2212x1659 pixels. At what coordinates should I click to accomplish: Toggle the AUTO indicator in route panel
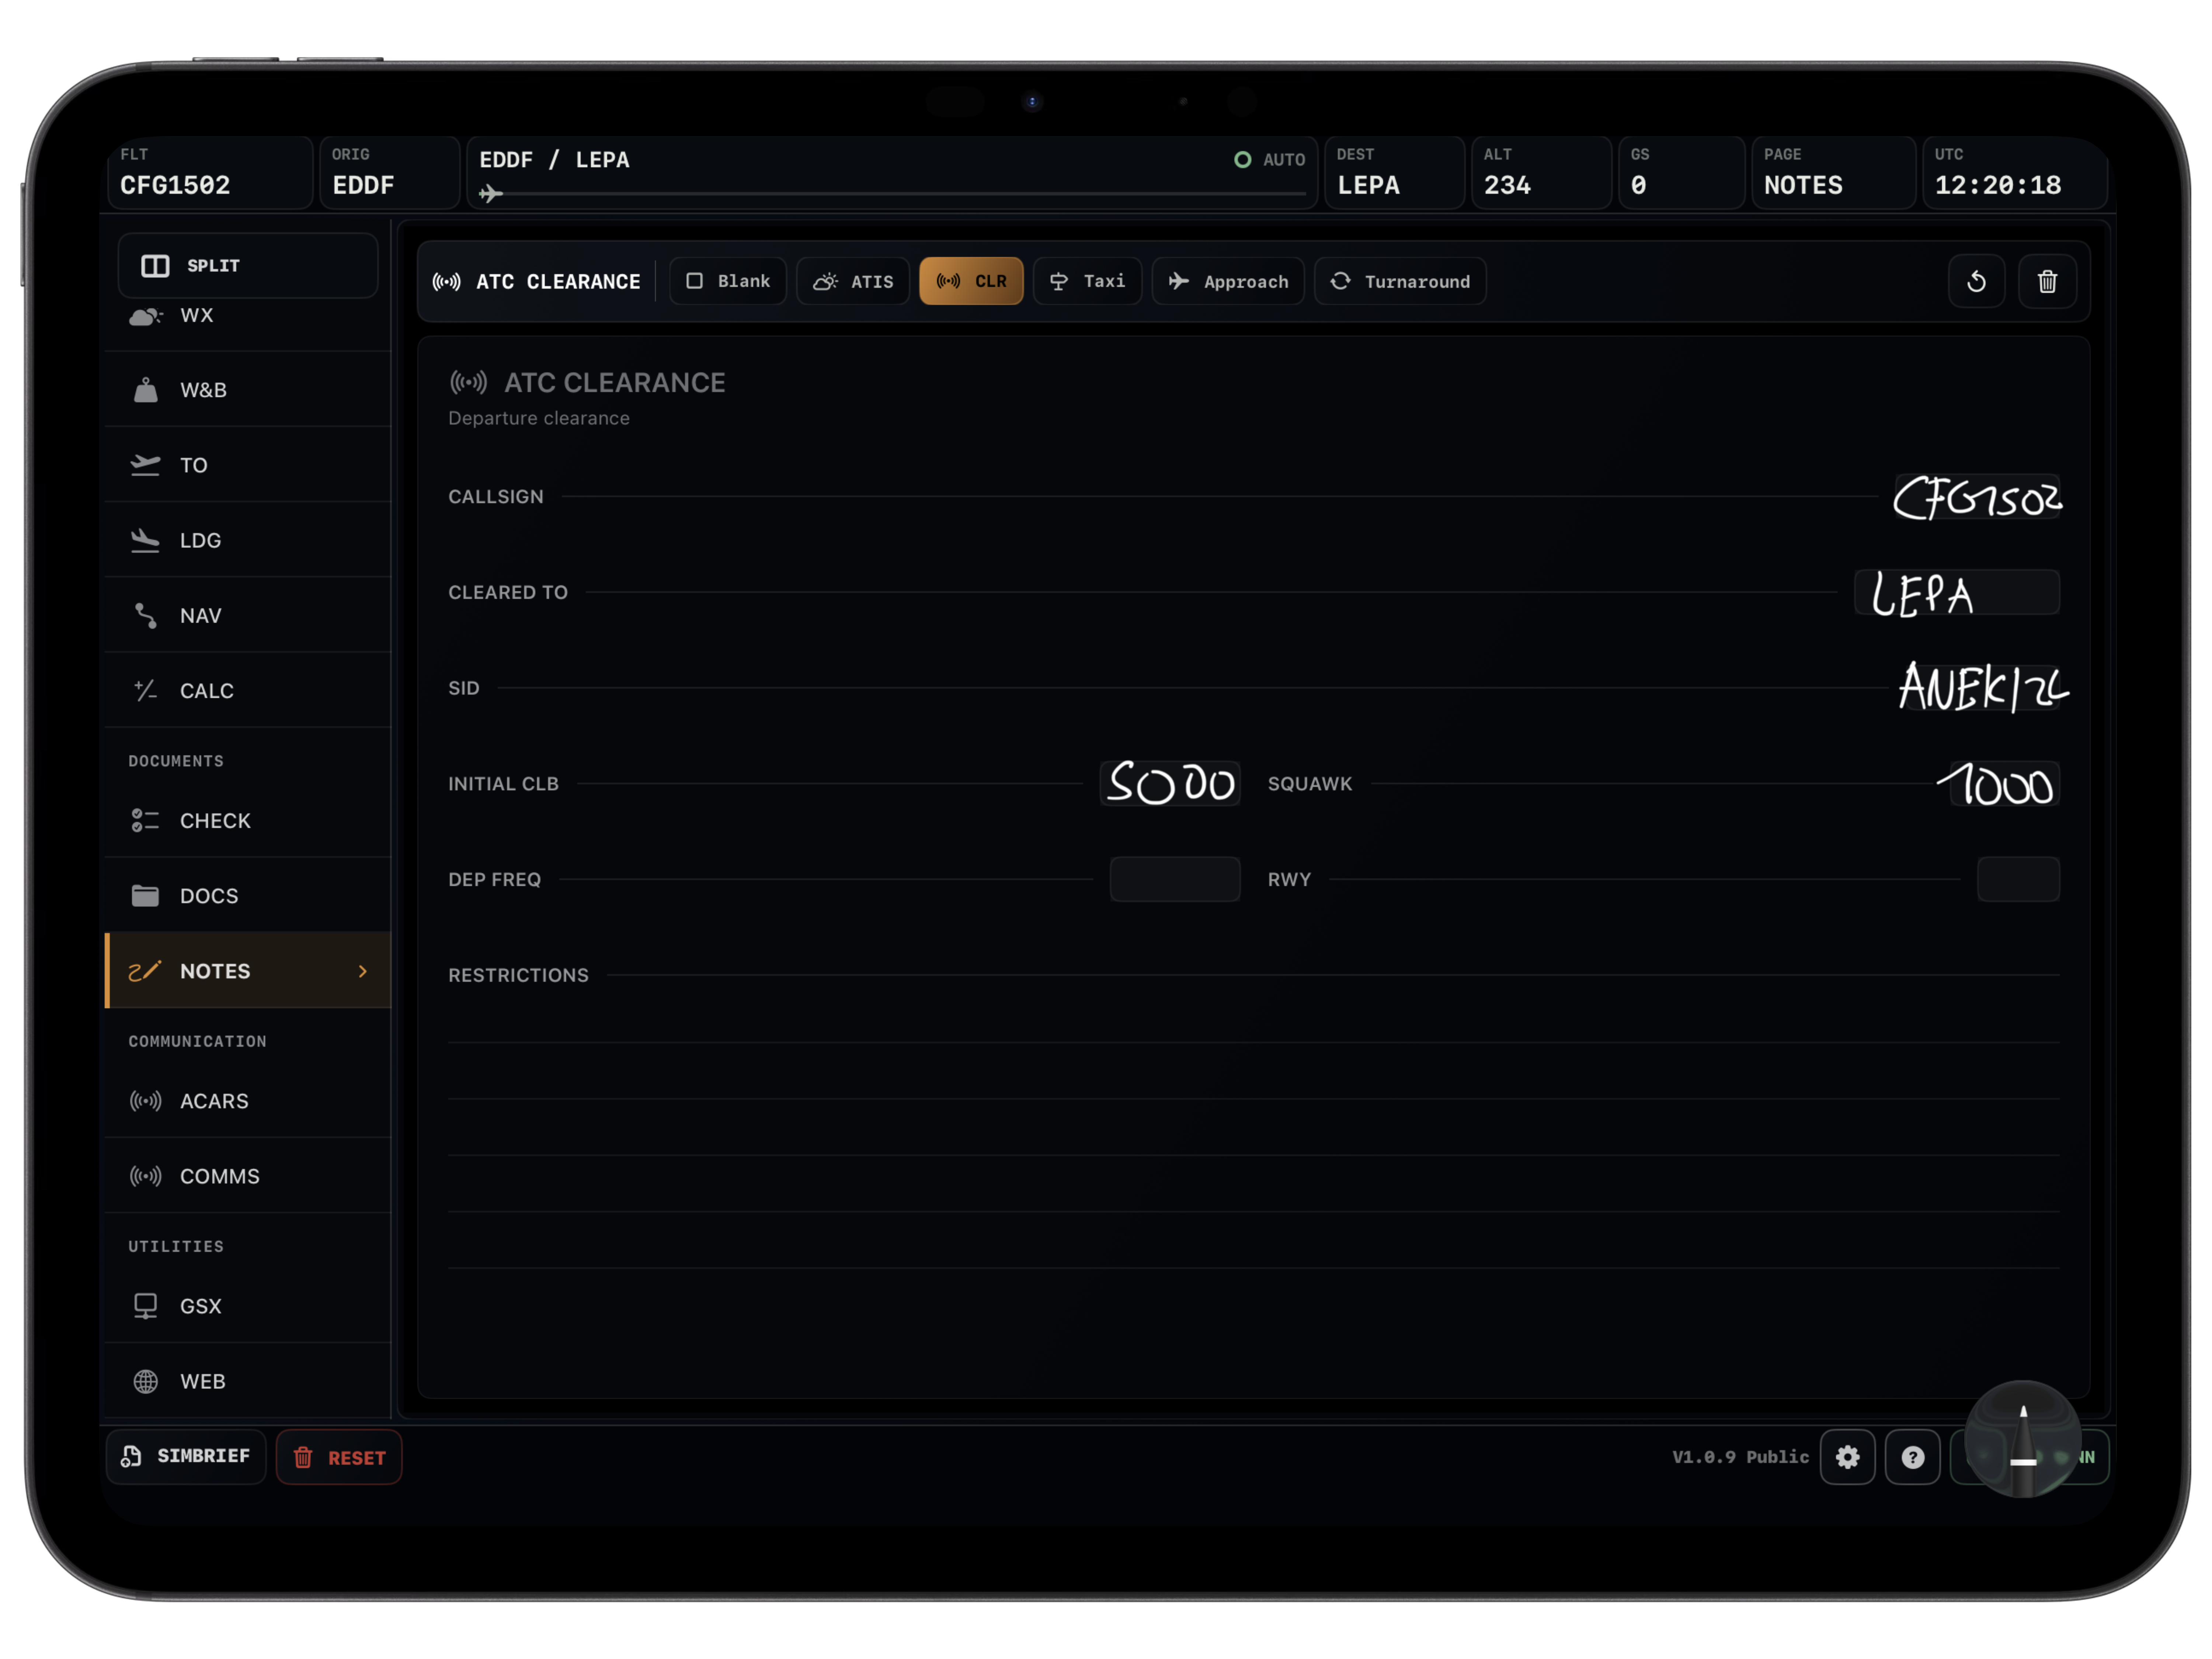(1270, 160)
